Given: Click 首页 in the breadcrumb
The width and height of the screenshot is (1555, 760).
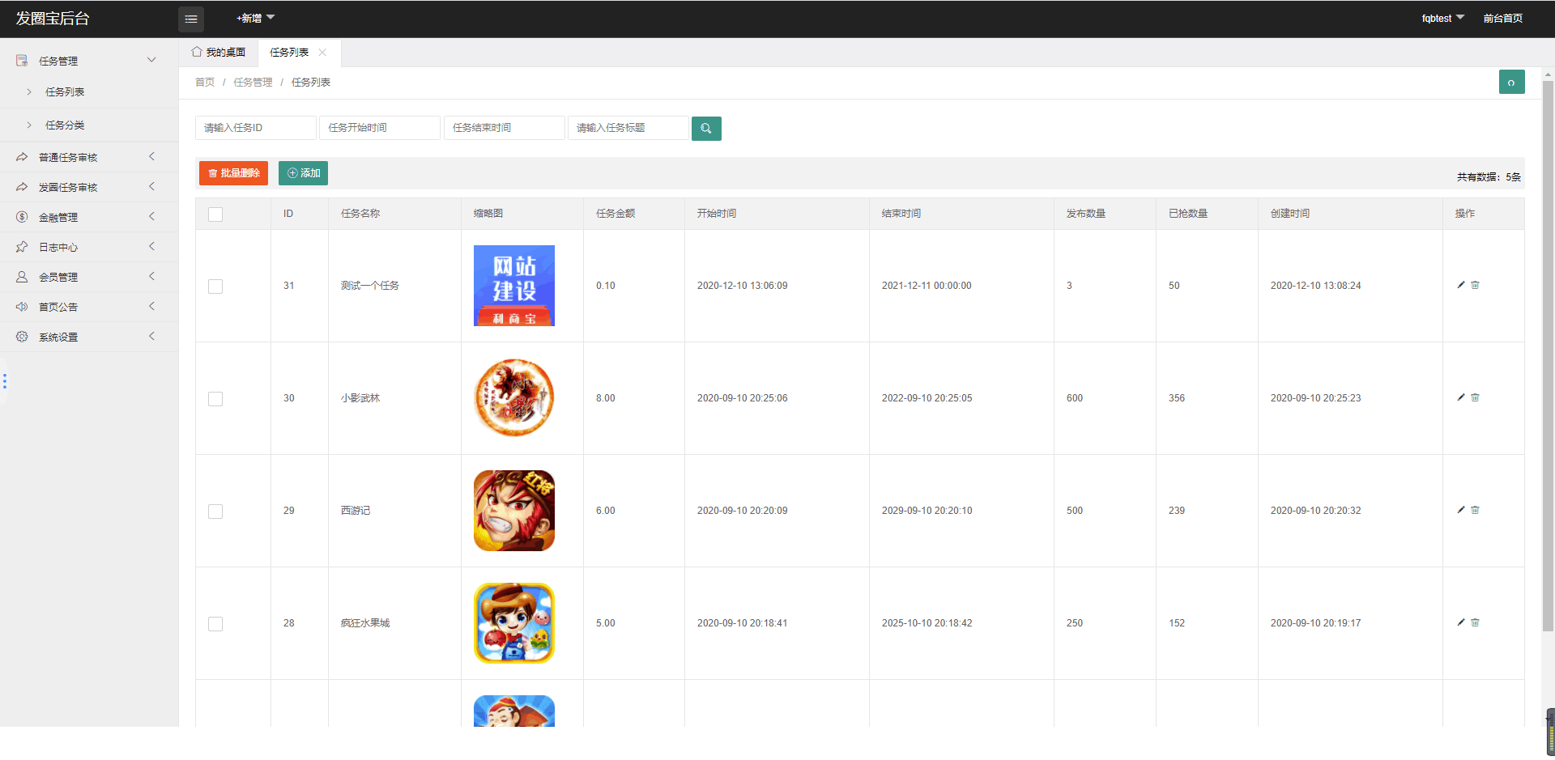Looking at the screenshot, I should click(205, 82).
